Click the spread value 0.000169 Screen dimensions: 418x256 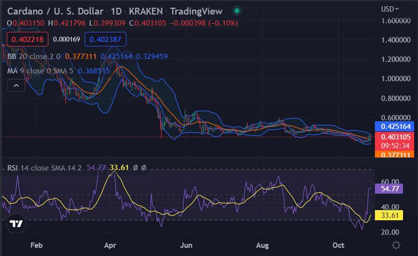point(66,40)
